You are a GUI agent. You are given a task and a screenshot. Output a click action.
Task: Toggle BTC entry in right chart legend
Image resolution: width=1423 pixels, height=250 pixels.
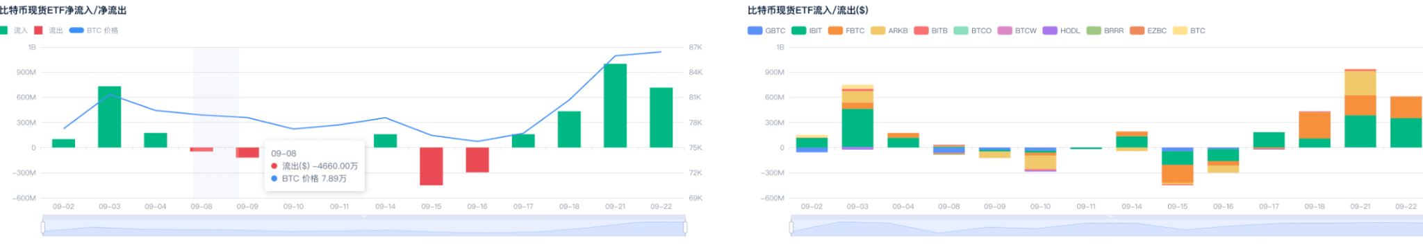click(1190, 30)
